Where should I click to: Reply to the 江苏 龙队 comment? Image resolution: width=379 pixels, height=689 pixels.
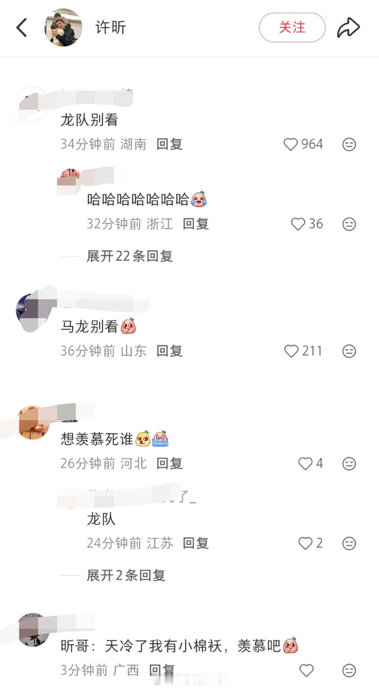click(x=195, y=543)
